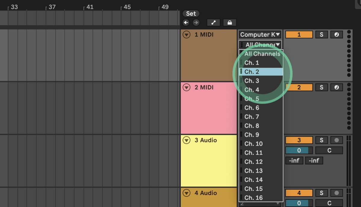Arm the 4 Audio track for recording

pyautogui.click(x=336, y=193)
